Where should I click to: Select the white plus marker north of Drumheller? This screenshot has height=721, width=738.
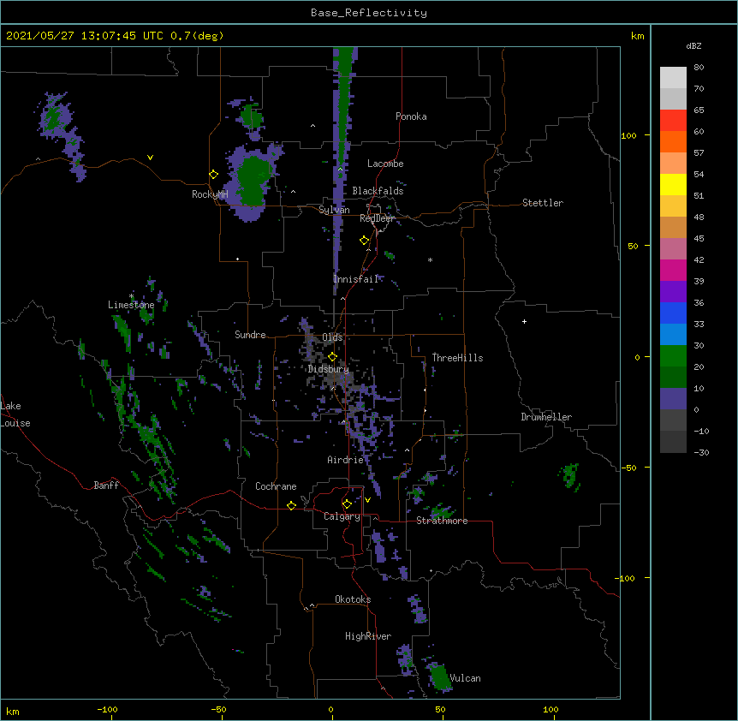524,321
